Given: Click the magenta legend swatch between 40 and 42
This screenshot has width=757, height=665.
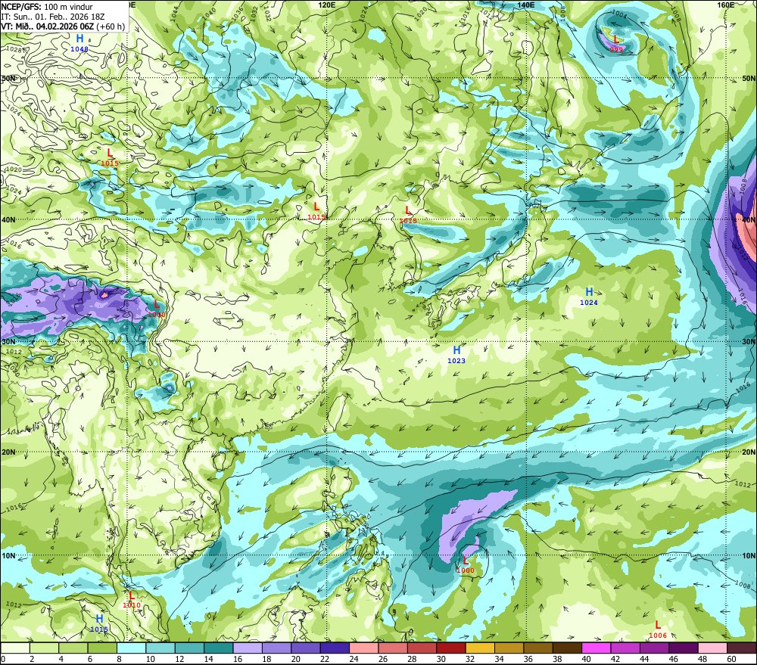Looking at the screenshot, I should pyautogui.click(x=597, y=648).
